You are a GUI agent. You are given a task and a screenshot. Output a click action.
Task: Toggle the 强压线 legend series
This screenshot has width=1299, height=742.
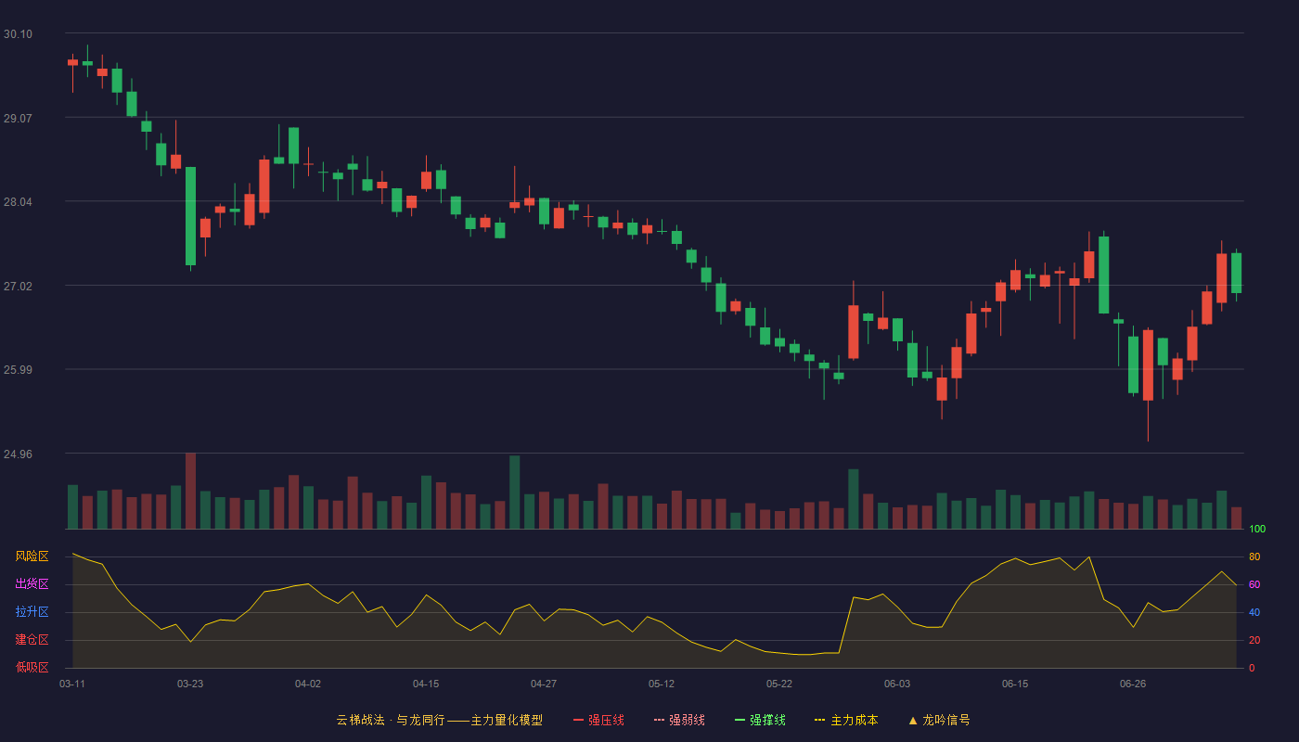coord(598,720)
